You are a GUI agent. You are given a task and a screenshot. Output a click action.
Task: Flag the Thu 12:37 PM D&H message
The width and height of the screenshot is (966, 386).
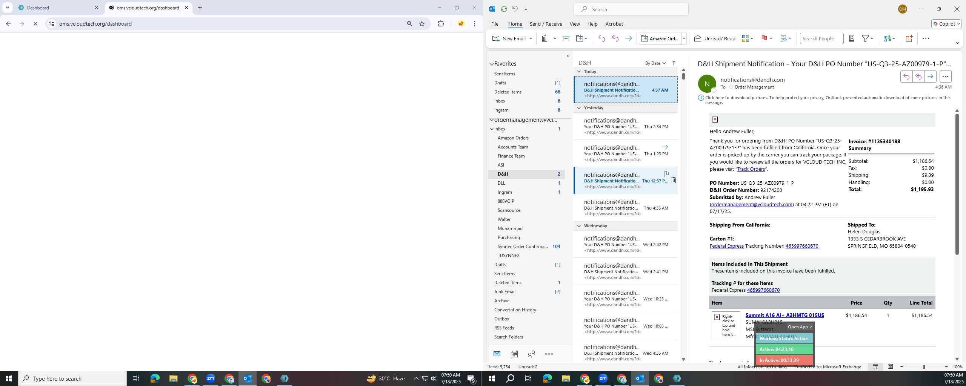pos(666,173)
